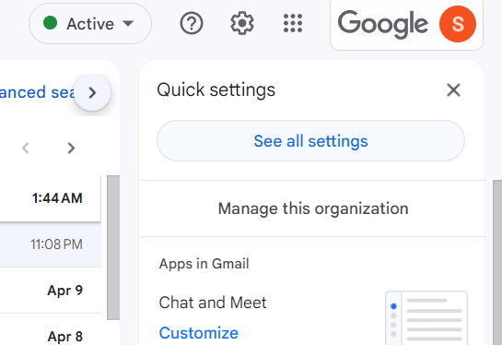Open the Google account avatar S

click(458, 24)
